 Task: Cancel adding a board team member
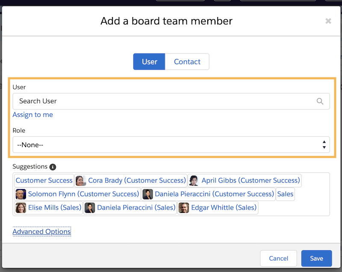click(x=278, y=258)
